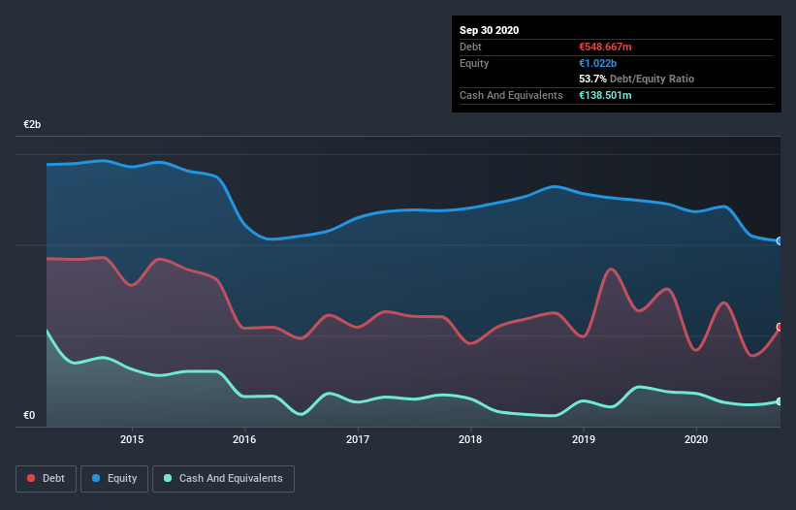Click the 2016 x-axis label
This screenshot has width=796, height=510.
coord(244,439)
